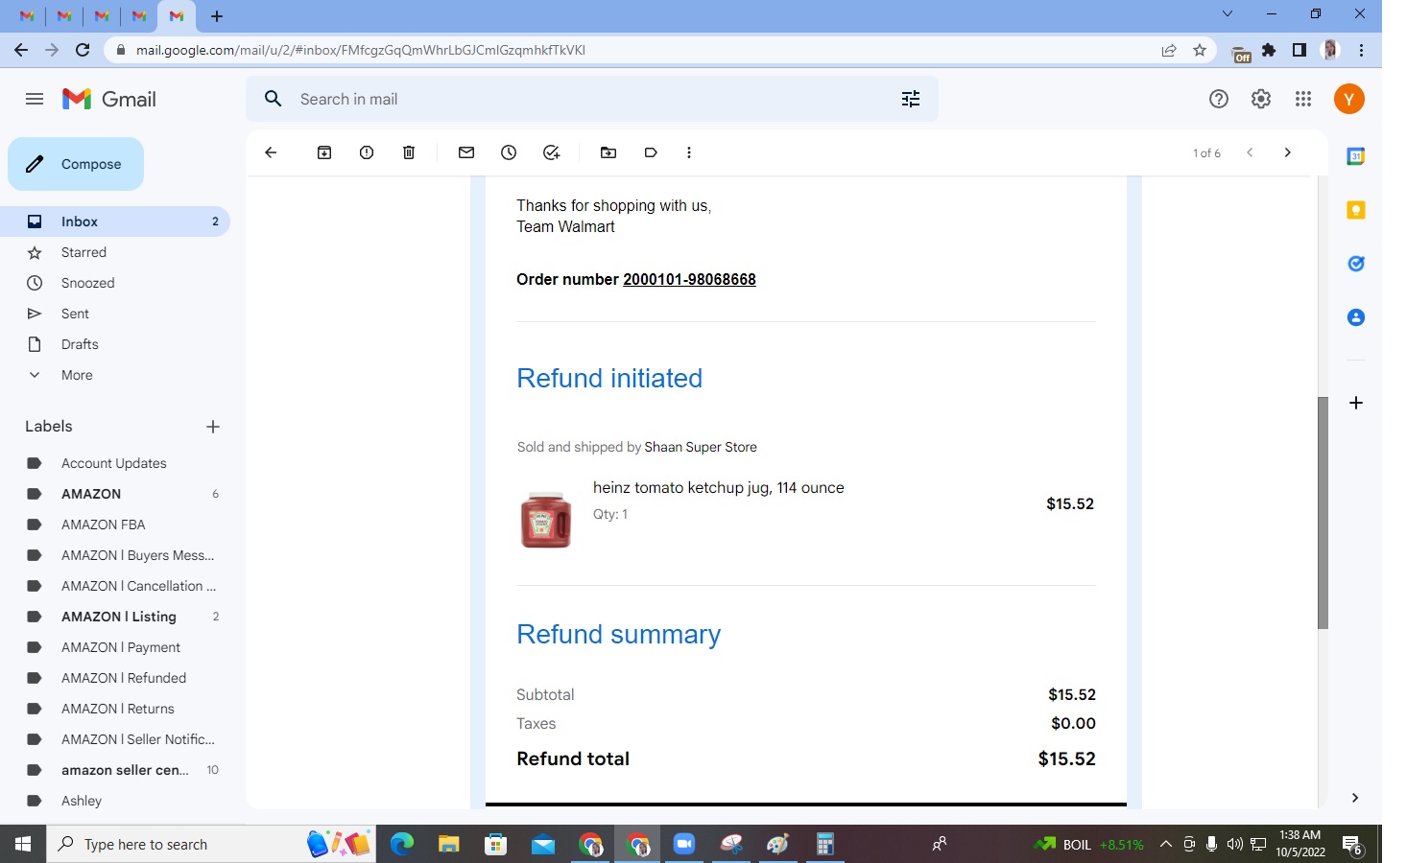
Task: Open Gmail settings gear
Action: click(x=1261, y=99)
